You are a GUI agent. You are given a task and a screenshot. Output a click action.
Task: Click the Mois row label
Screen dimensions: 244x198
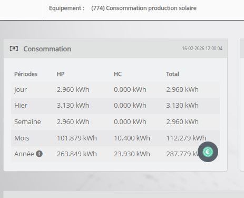22,138
